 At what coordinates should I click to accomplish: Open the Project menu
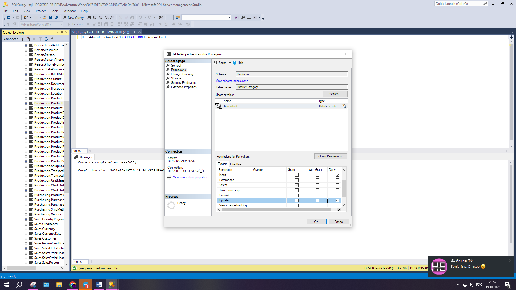(x=41, y=11)
